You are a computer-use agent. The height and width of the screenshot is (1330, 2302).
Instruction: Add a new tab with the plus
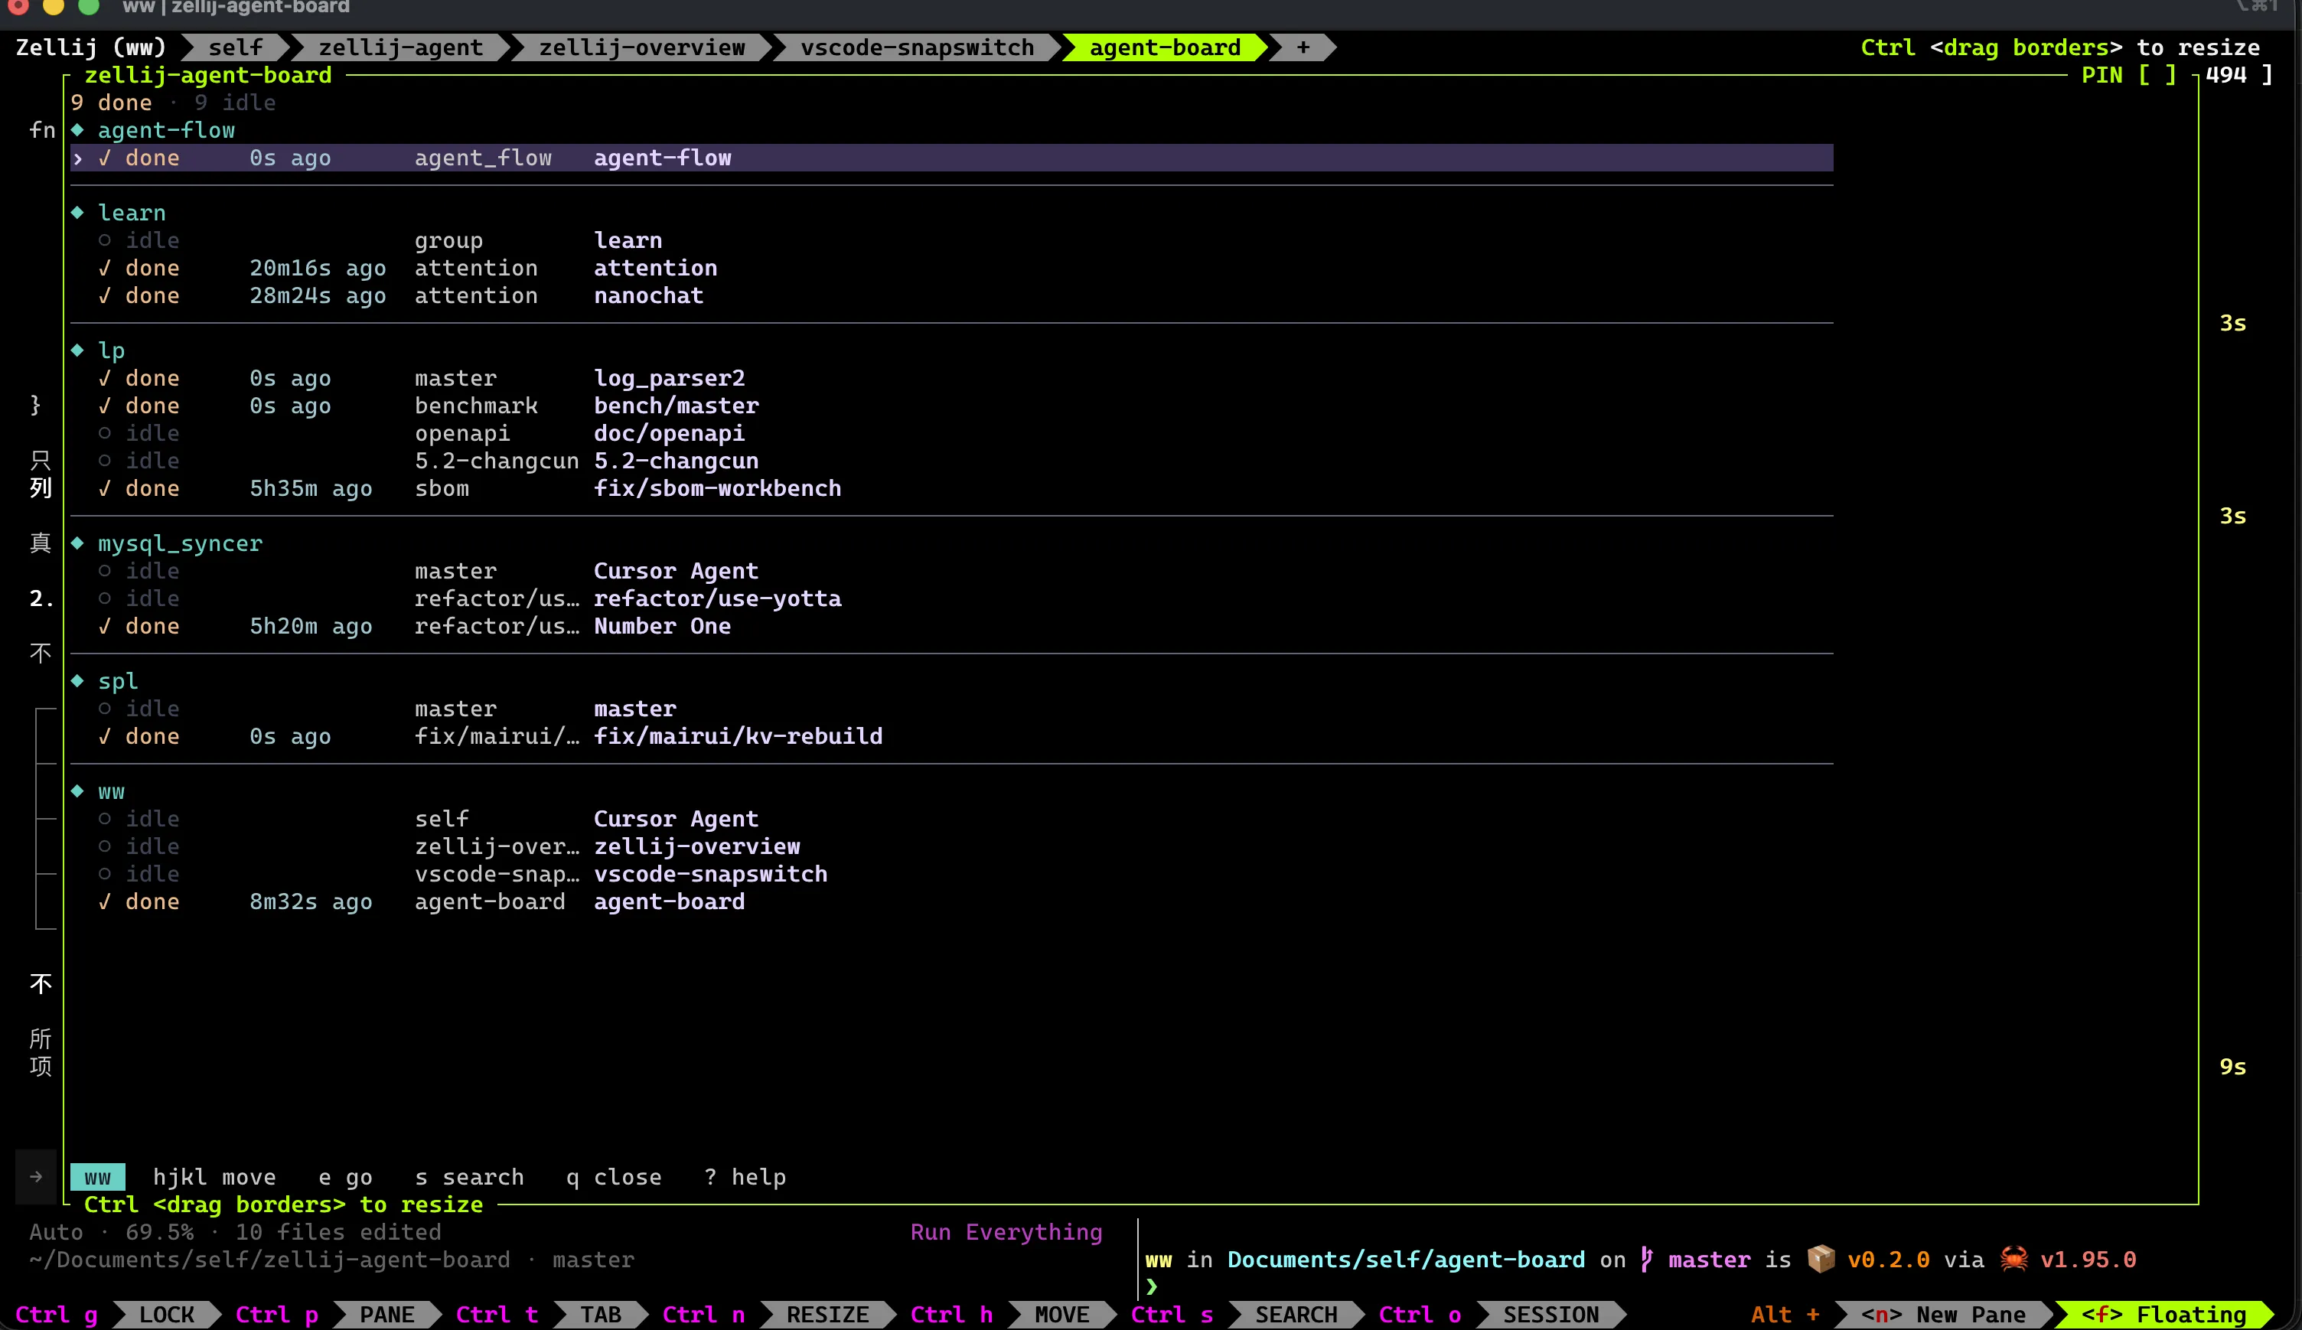click(x=1303, y=47)
